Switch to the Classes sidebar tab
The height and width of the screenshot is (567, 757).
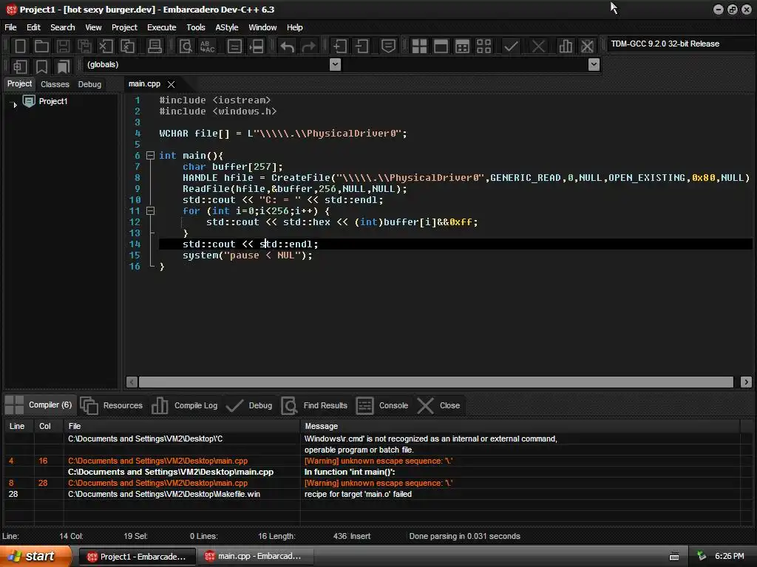point(55,84)
